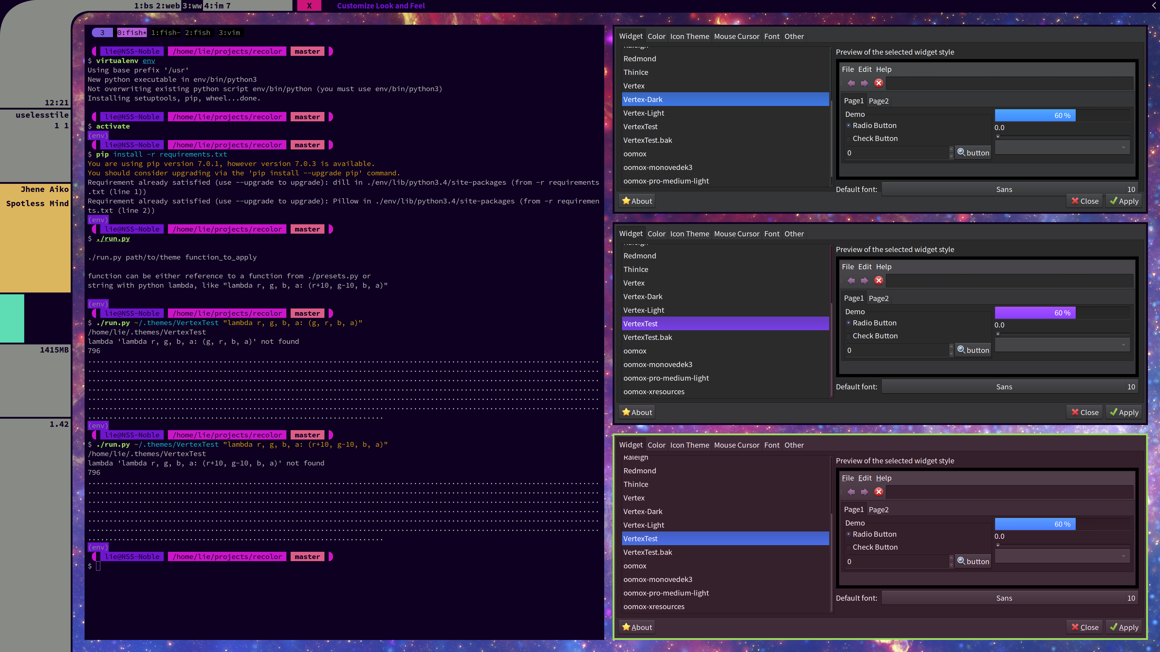Open Icon Theme tab in bottom window
Image resolution: width=1160 pixels, height=652 pixels.
tap(689, 445)
